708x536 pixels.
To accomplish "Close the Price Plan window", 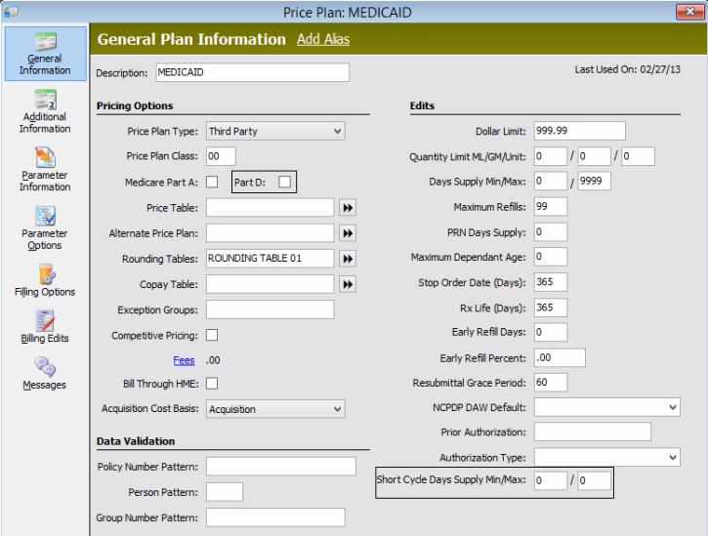I will click(689, 12).
